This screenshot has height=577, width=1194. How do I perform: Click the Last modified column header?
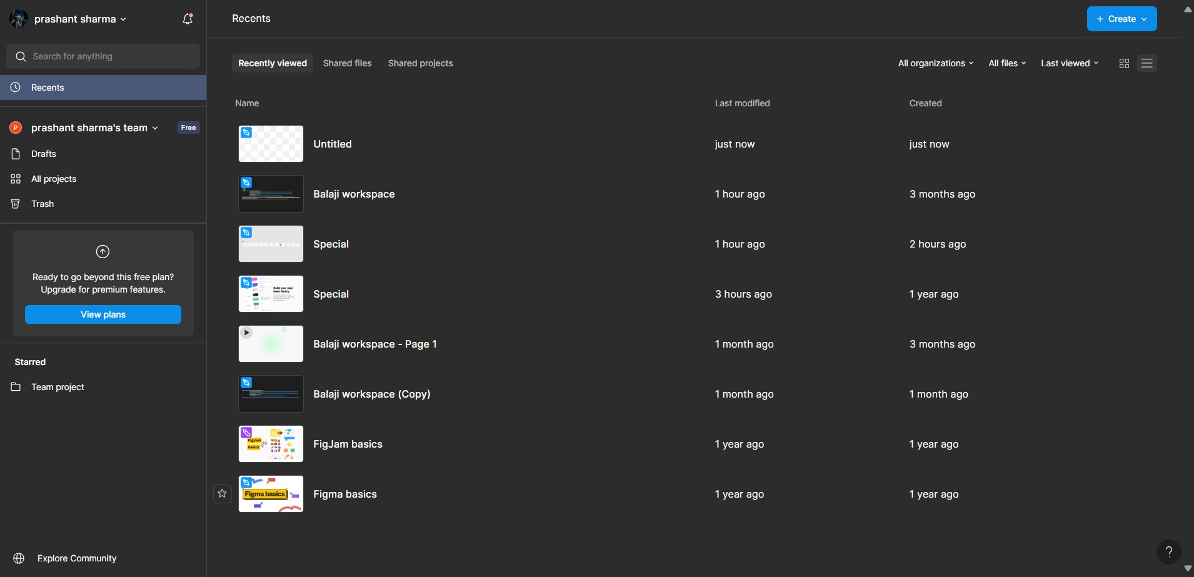pos(742,103)
